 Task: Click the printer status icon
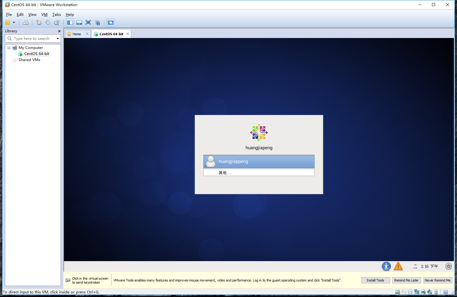coord(423,292)
